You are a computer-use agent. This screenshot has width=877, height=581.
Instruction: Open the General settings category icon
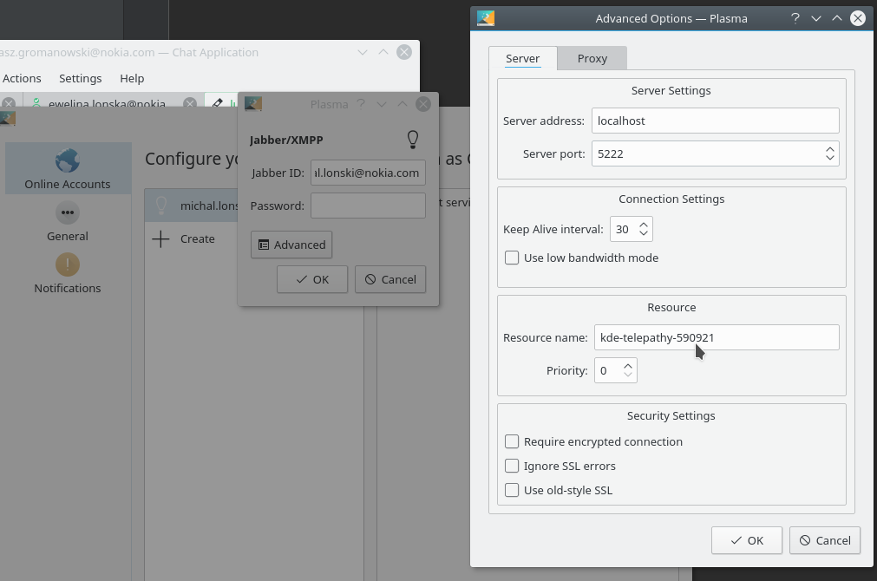pyautogui.click(x=68, y=212)
